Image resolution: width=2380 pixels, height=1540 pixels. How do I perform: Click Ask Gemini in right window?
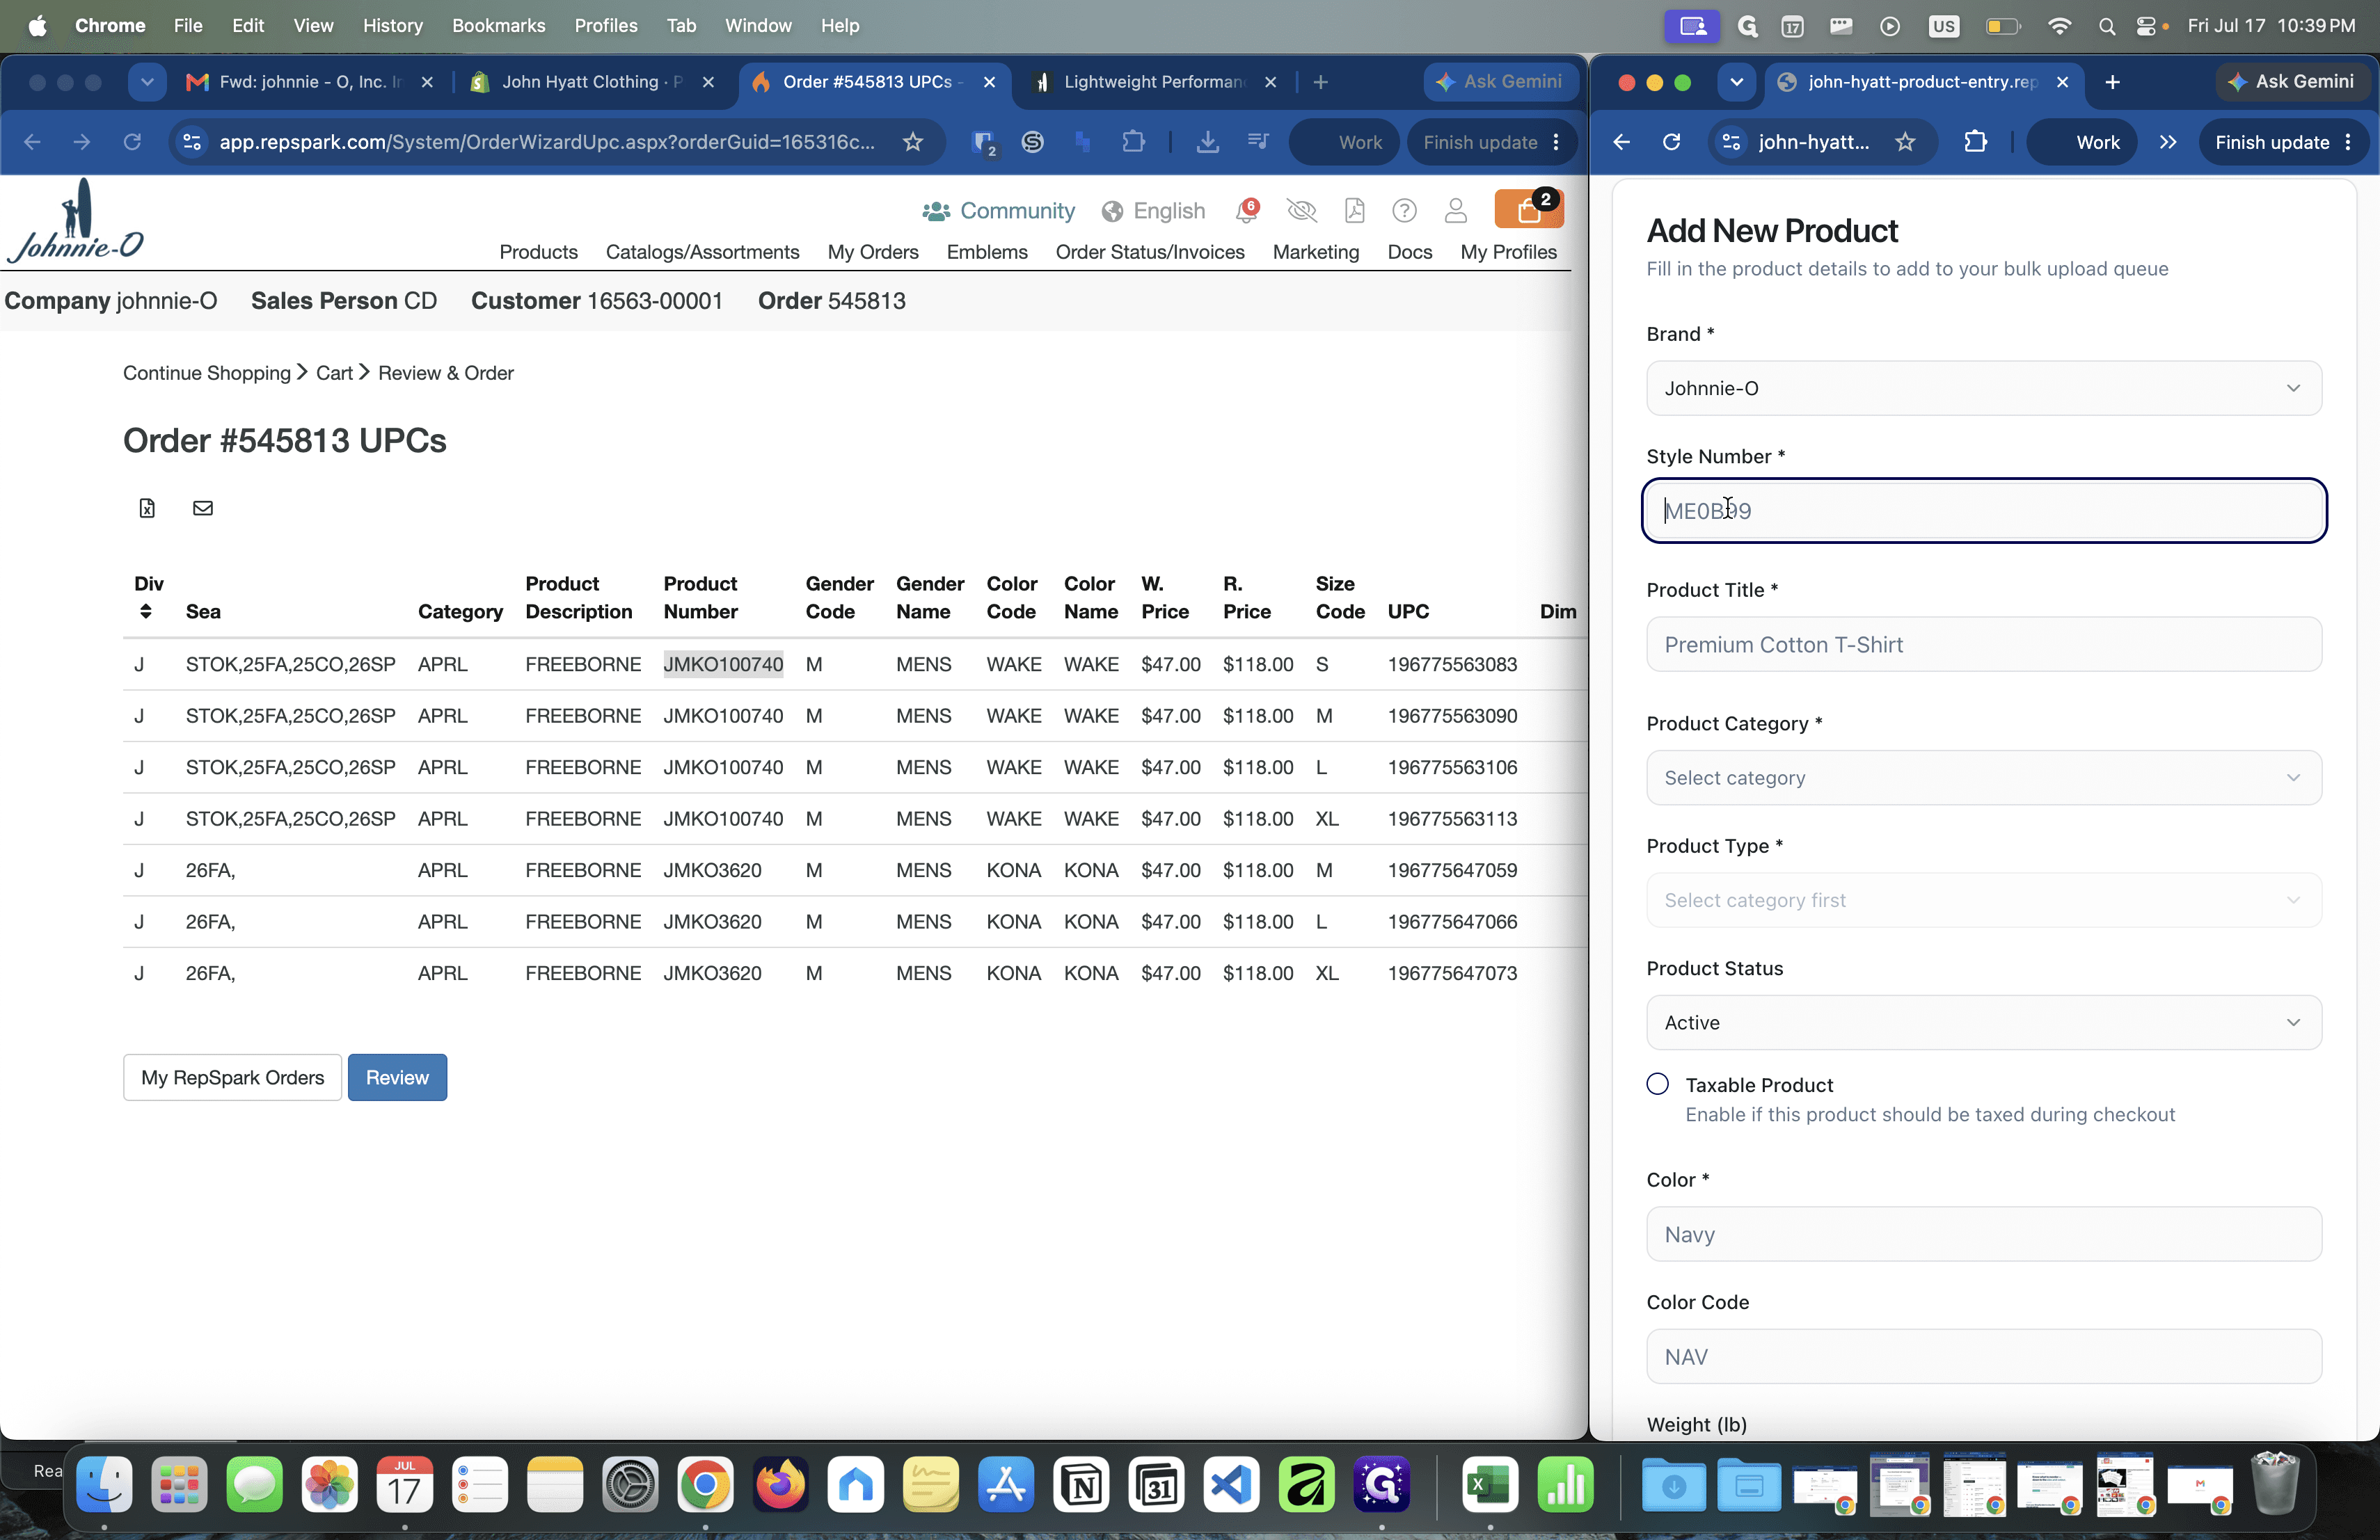[x=2292, y=82]
